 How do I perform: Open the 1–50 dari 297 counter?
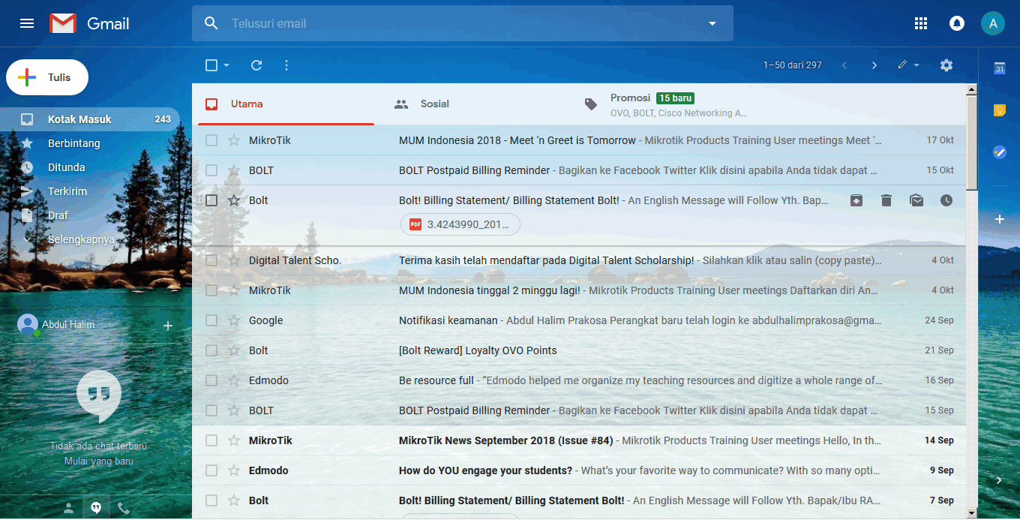(x=793, y=65)
